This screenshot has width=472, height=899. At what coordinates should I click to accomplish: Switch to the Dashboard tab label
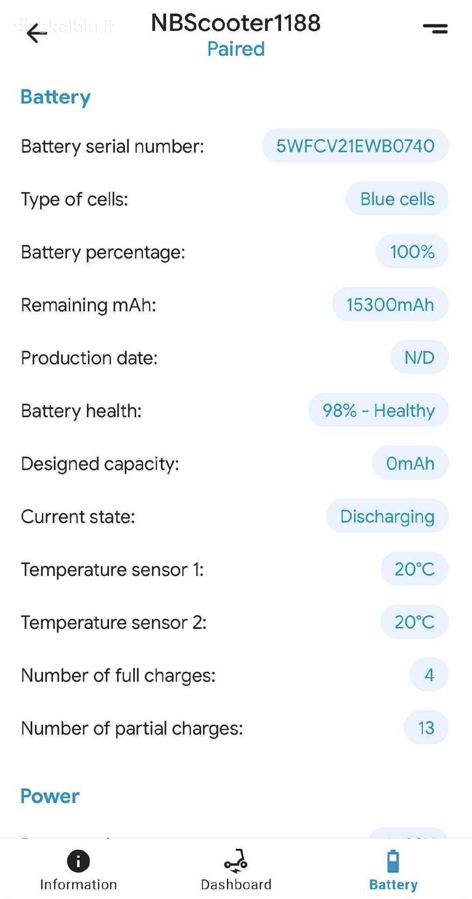click(x=236, y=884)
